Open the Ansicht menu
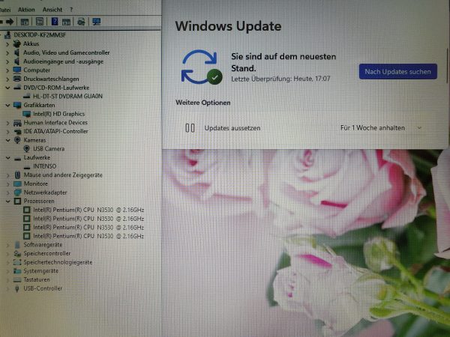Viewport: 450px width, 337px height. click(52, 9)
